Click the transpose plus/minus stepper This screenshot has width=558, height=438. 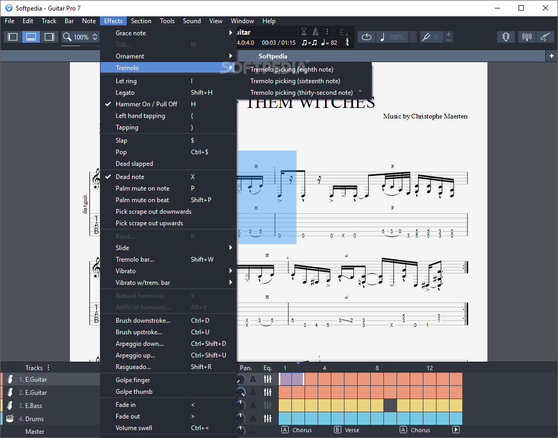pyautogui.click(x=449, y=37)
